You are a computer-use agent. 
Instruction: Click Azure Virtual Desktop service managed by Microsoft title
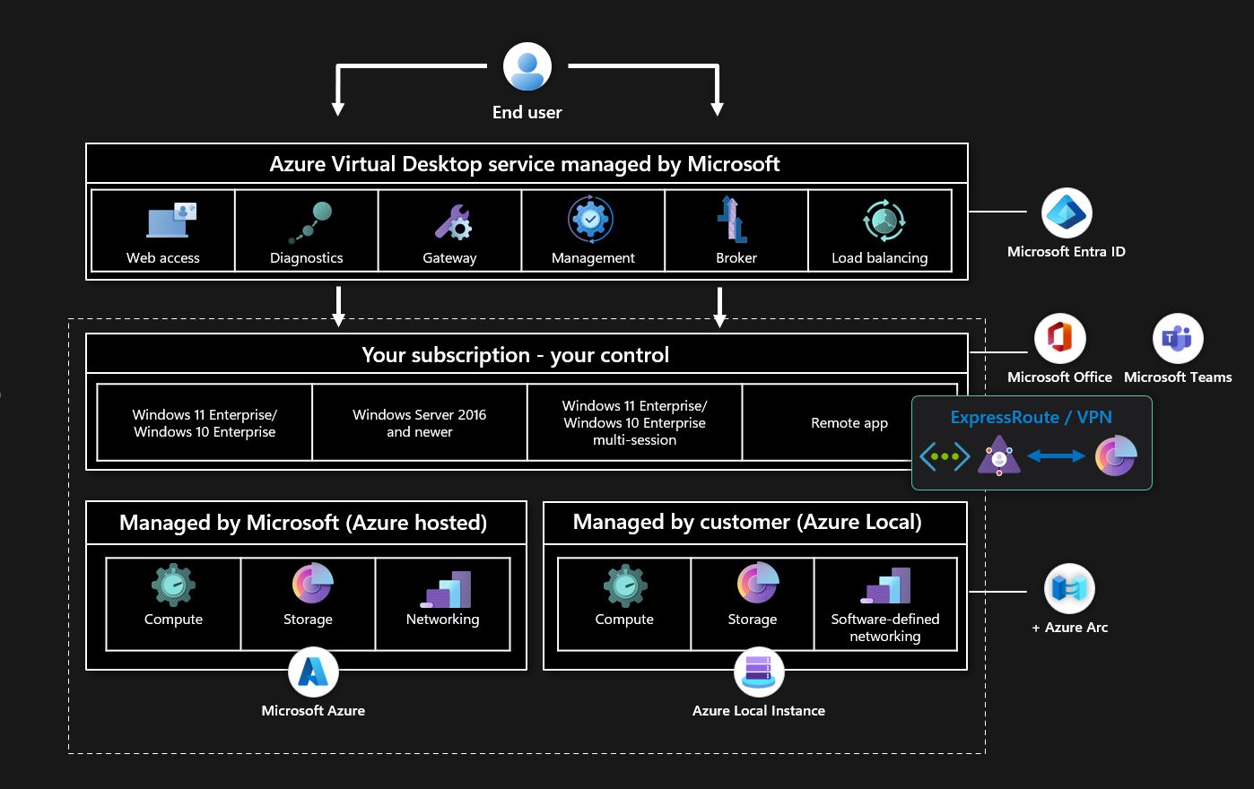point(525,164)
